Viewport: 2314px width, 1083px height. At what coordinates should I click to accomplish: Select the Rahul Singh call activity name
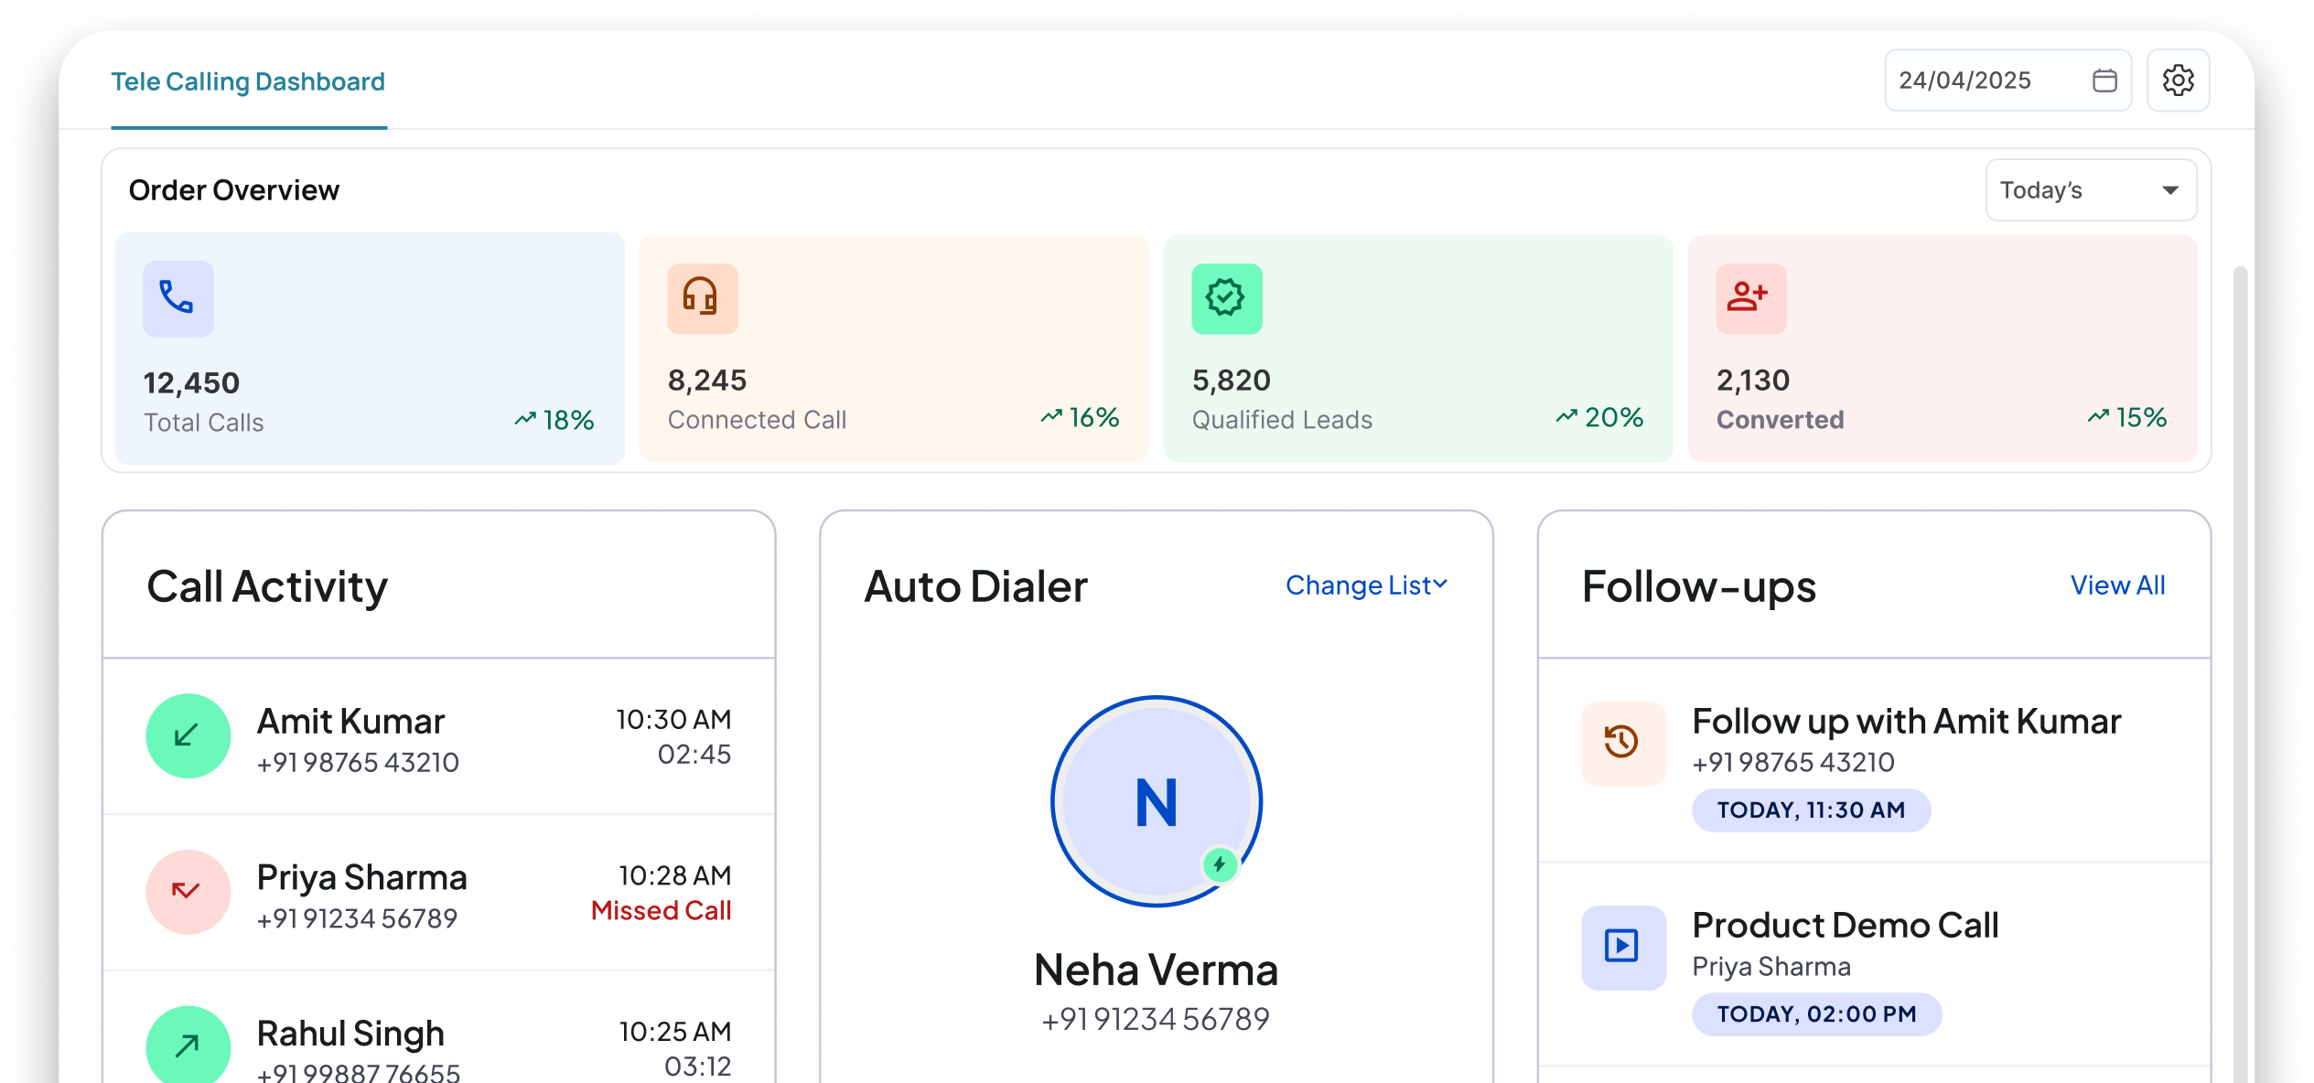350,1035
